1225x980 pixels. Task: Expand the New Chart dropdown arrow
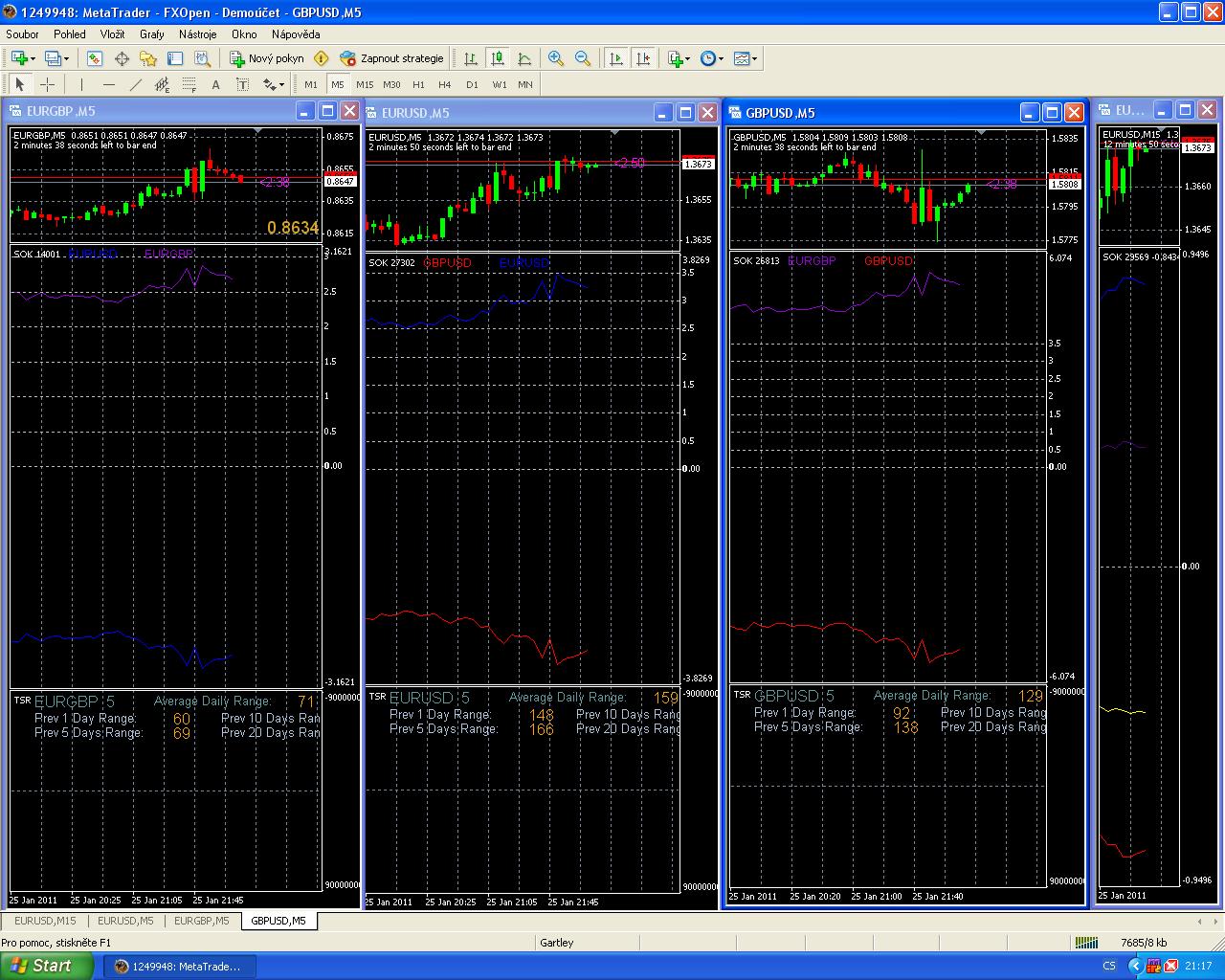[x=33, y=58]
